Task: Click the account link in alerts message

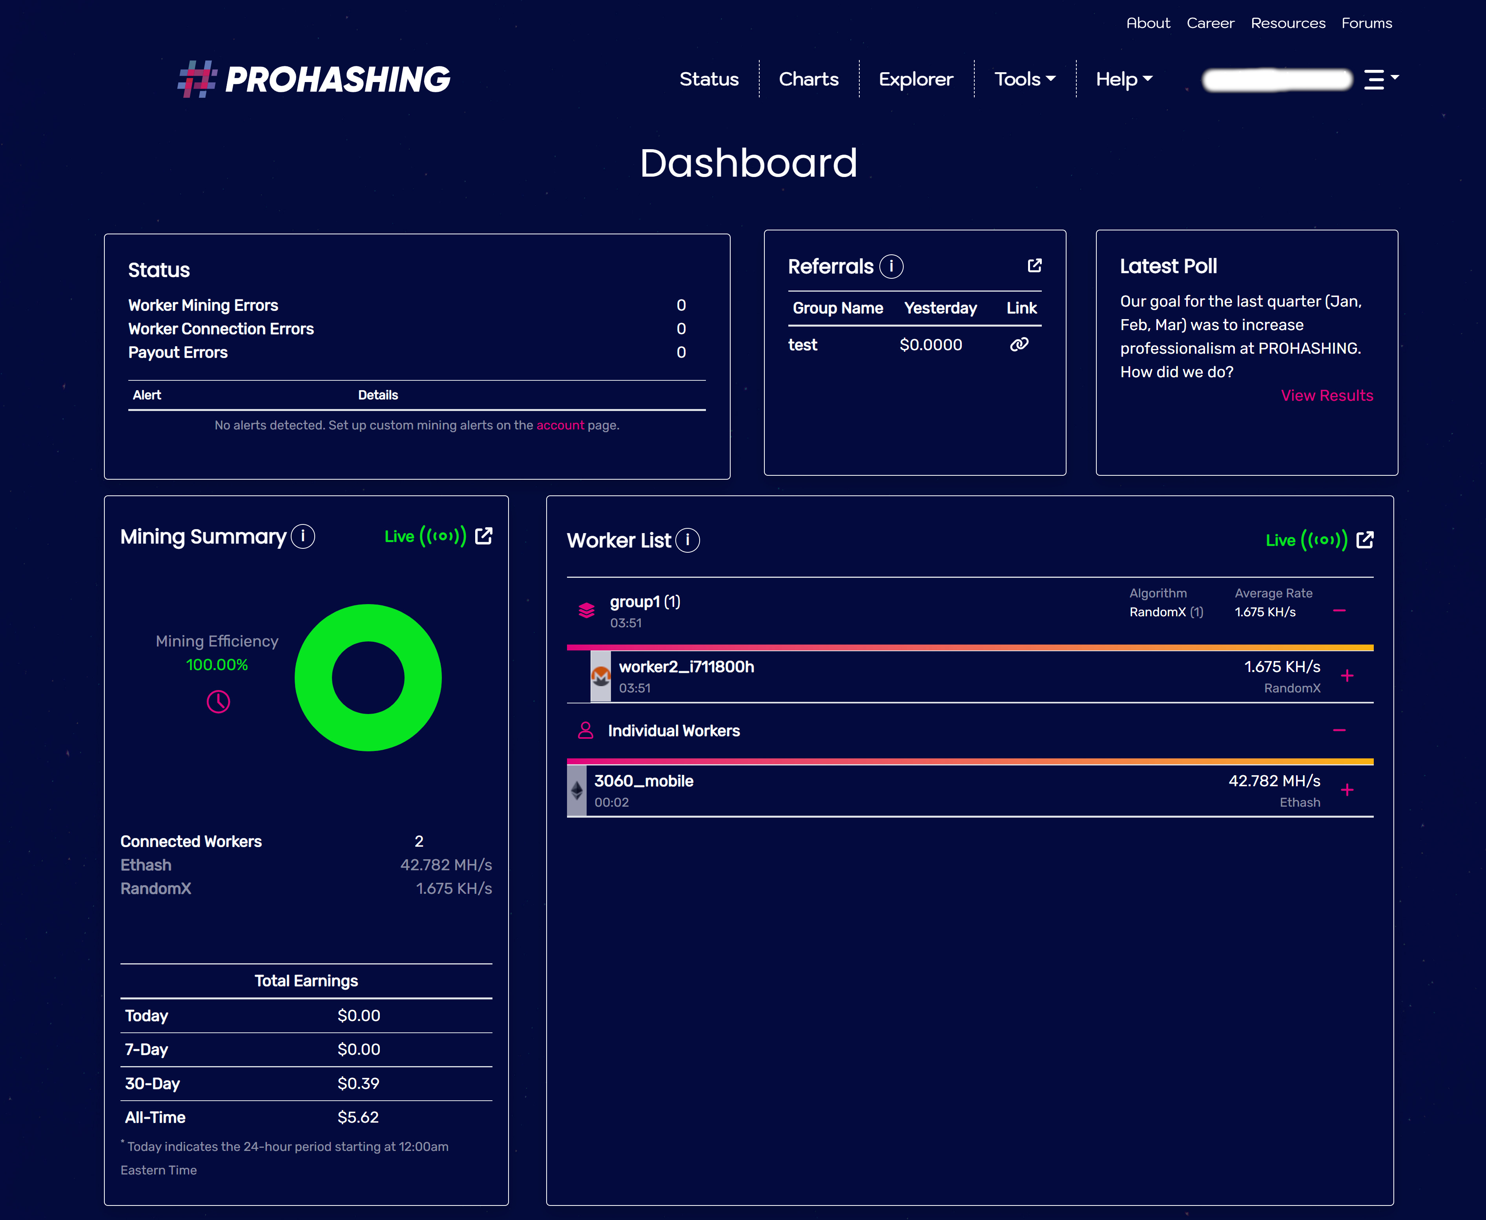Action: tap(560, 425)
